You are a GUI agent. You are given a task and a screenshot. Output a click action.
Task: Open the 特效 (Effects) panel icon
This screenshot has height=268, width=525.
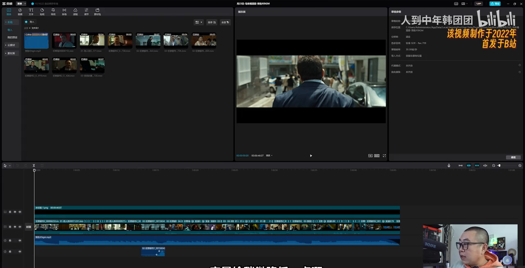[x=53, y=11]
